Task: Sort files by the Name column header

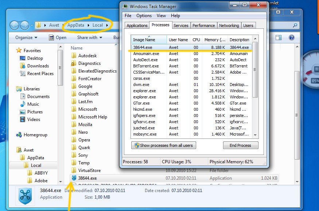Action: (77, 48)
